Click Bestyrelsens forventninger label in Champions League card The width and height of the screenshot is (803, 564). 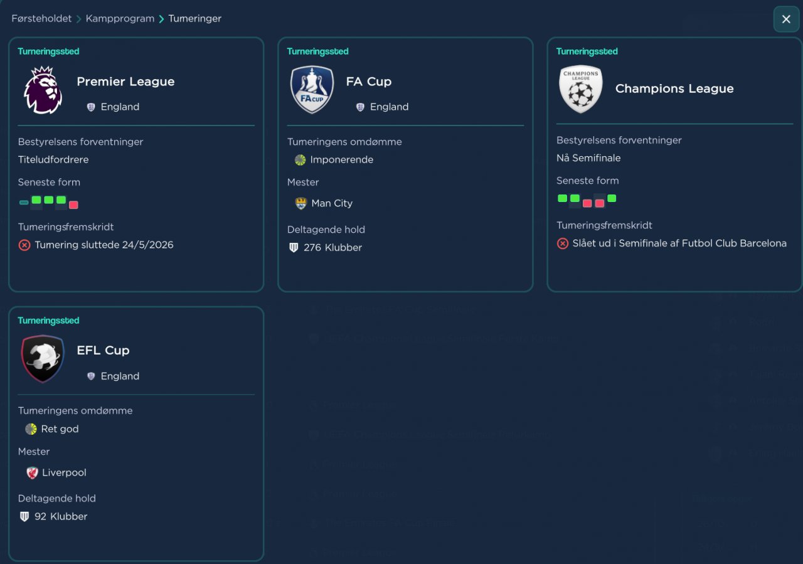pyautogui.click(x=619, y=141)
